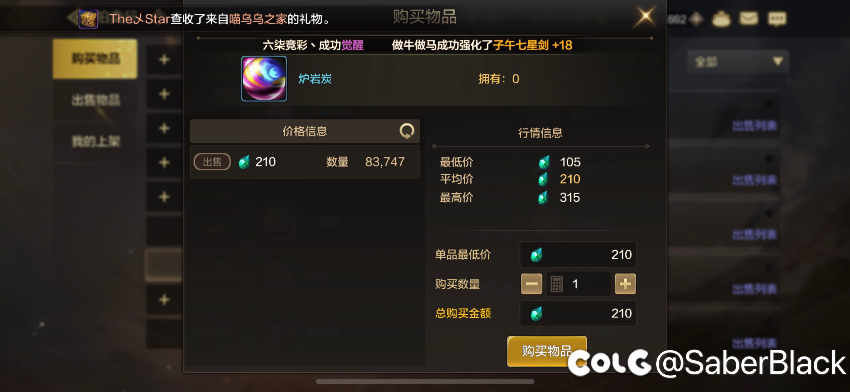Open the 全部 filter dropdown

738,62
